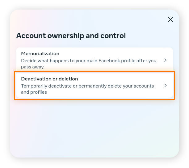This screenshot has width=189, height=168.
Task: Close the Account ownership and control dialog
Action: (x=170, y=19)
